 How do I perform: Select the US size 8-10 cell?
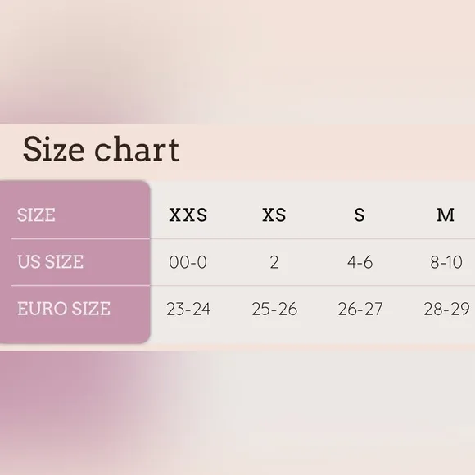[x=446, y=262]
